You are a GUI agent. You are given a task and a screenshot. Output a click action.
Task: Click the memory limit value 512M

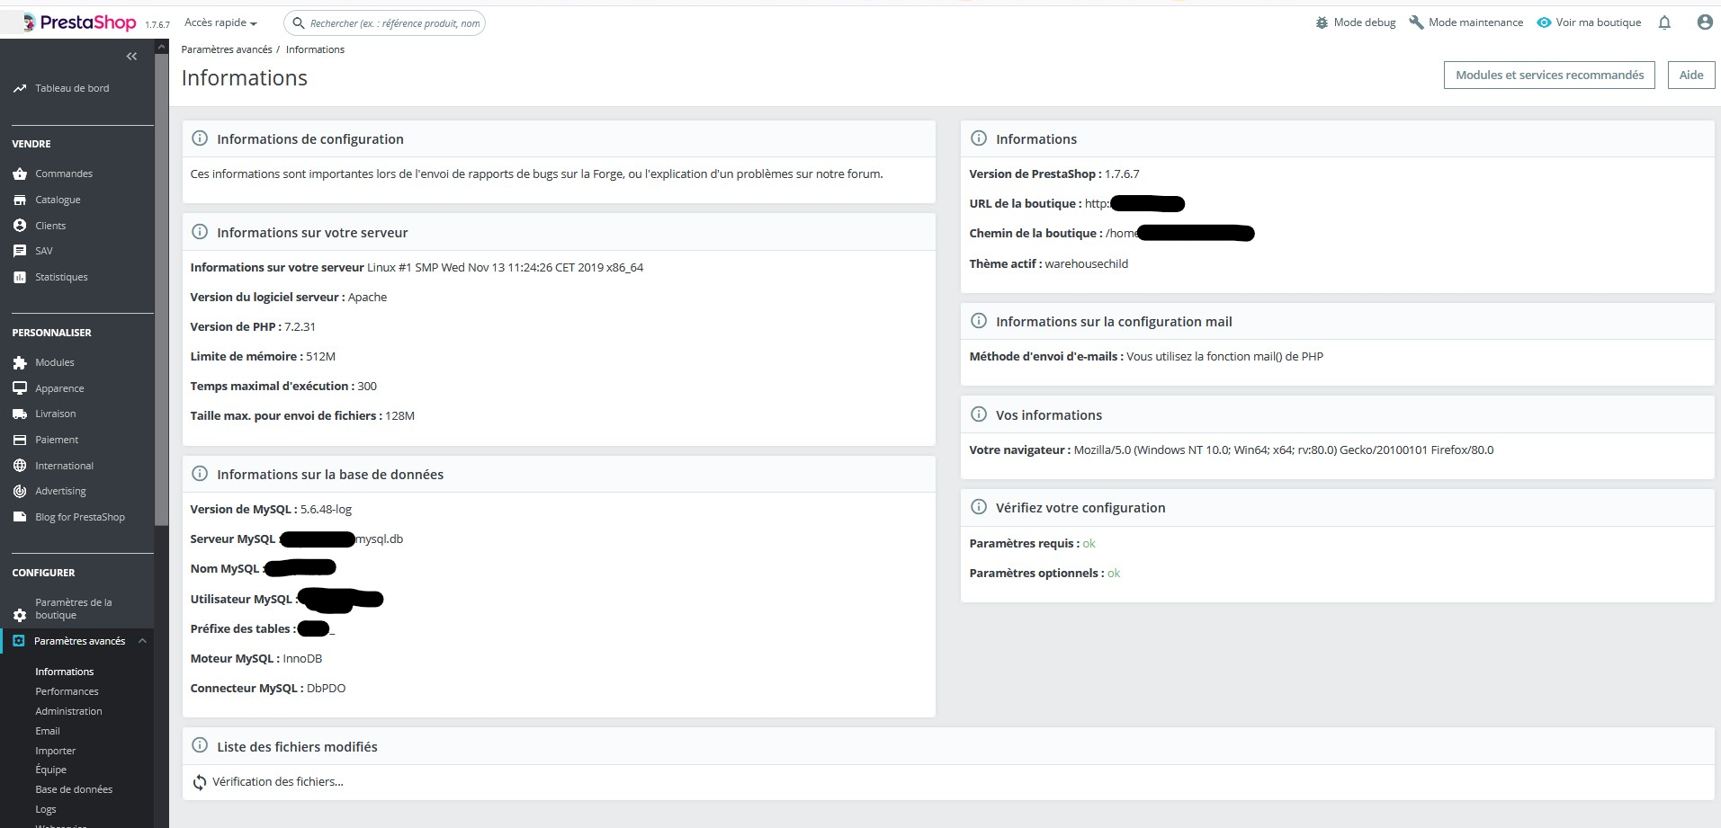point(320,356)
